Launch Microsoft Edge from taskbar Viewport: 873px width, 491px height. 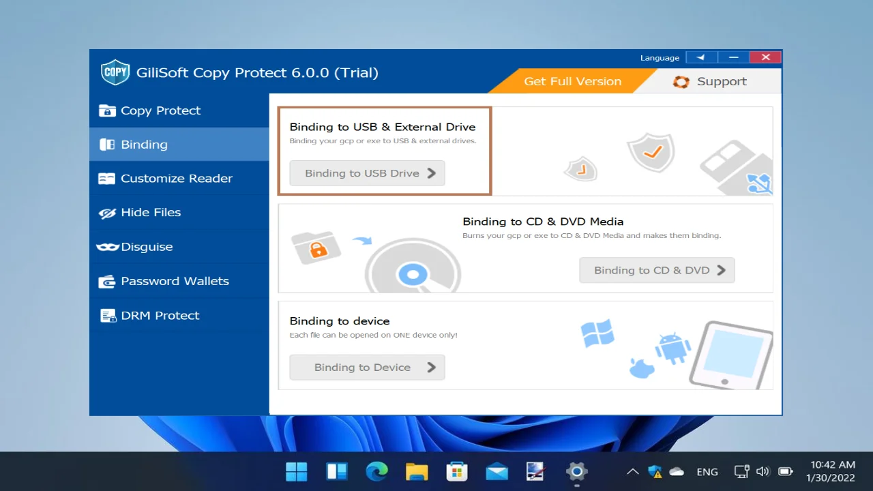(x=376, y=471)
